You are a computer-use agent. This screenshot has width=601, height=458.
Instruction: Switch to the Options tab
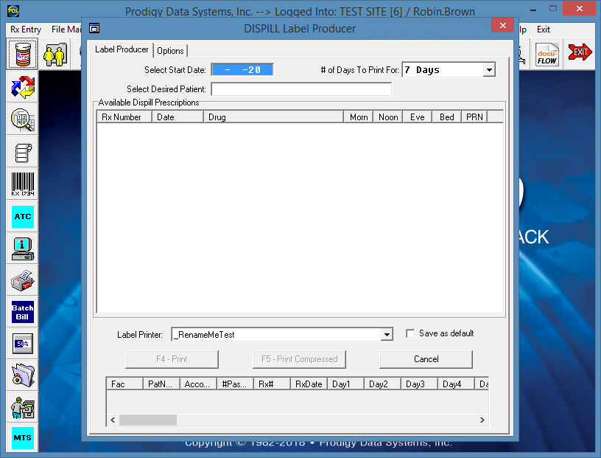point(170,51)
